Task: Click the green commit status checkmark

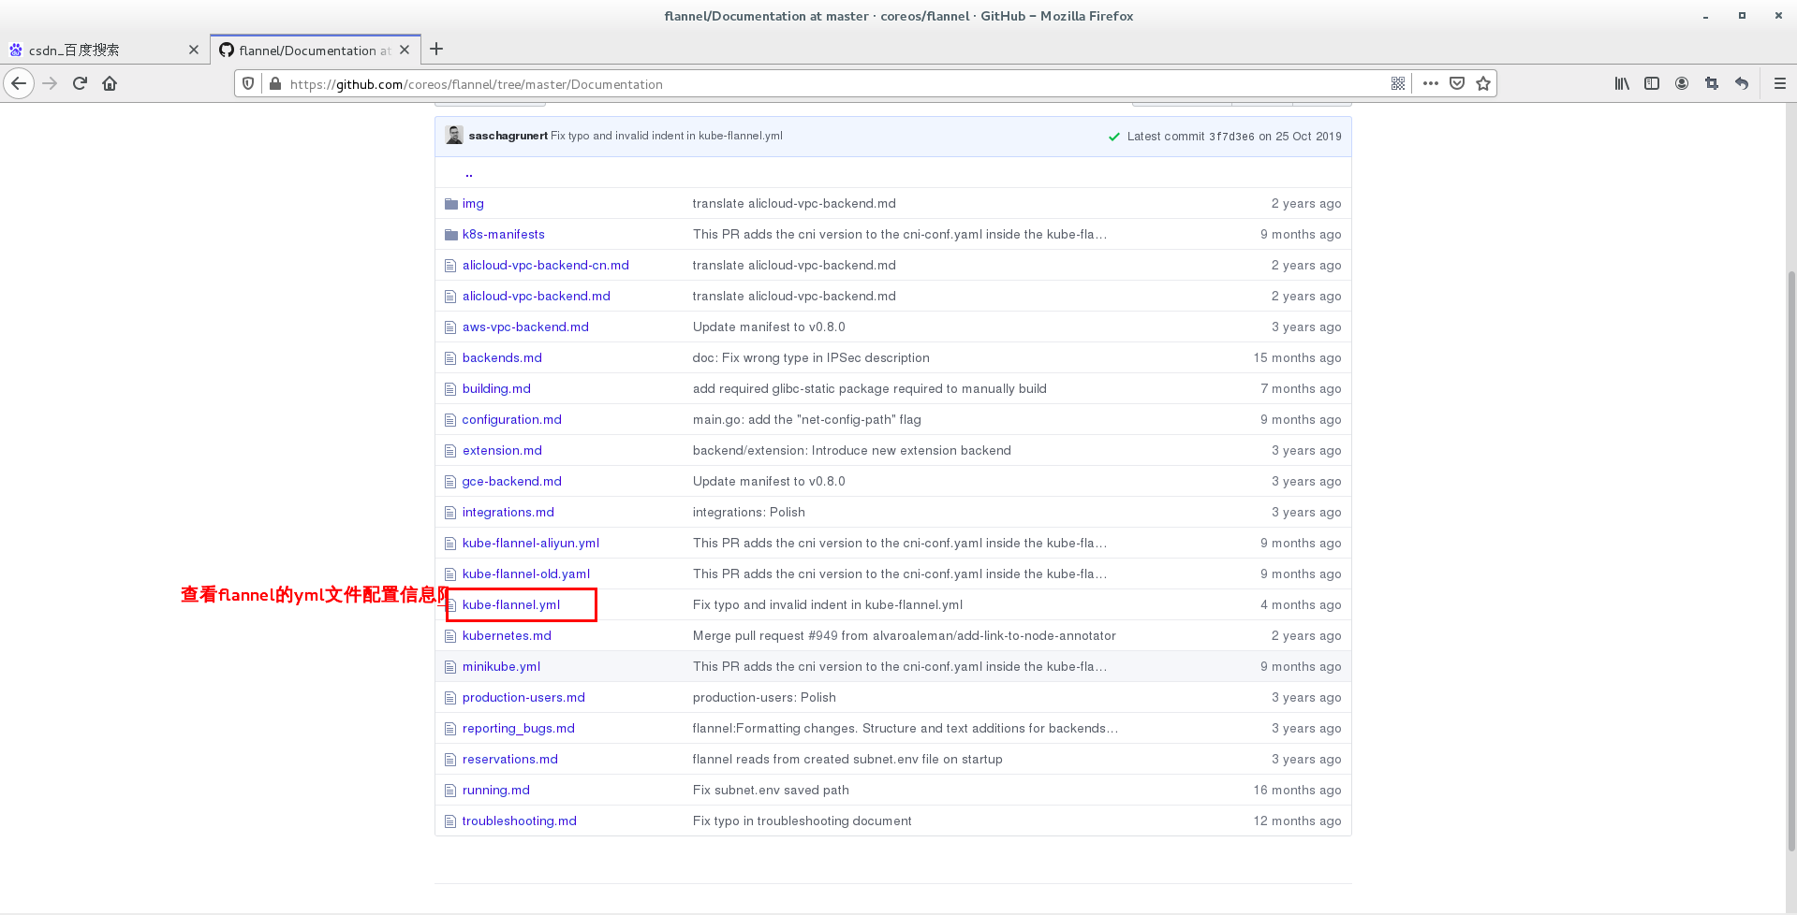Action: (1113, 137)
